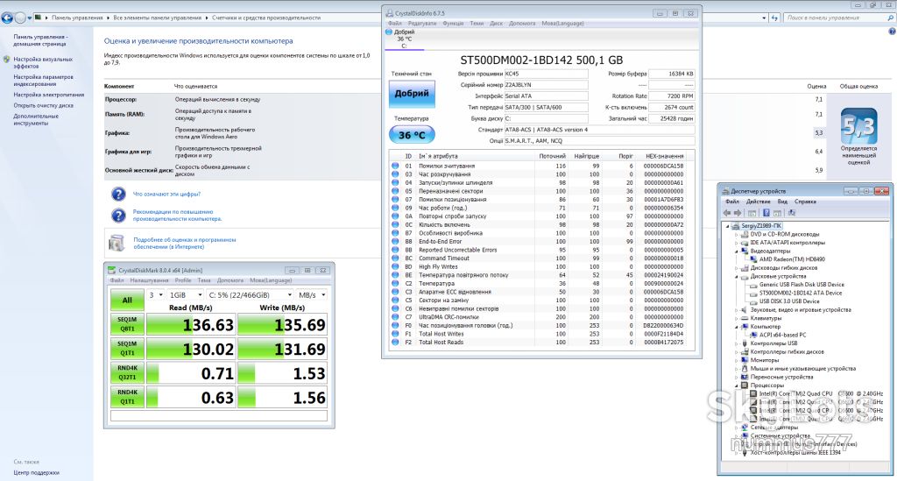Click the shield icon next to 'Настройка визуальных эффектов'
The height and width of the screenshot is (481, 897).
[x=6, y=59]
